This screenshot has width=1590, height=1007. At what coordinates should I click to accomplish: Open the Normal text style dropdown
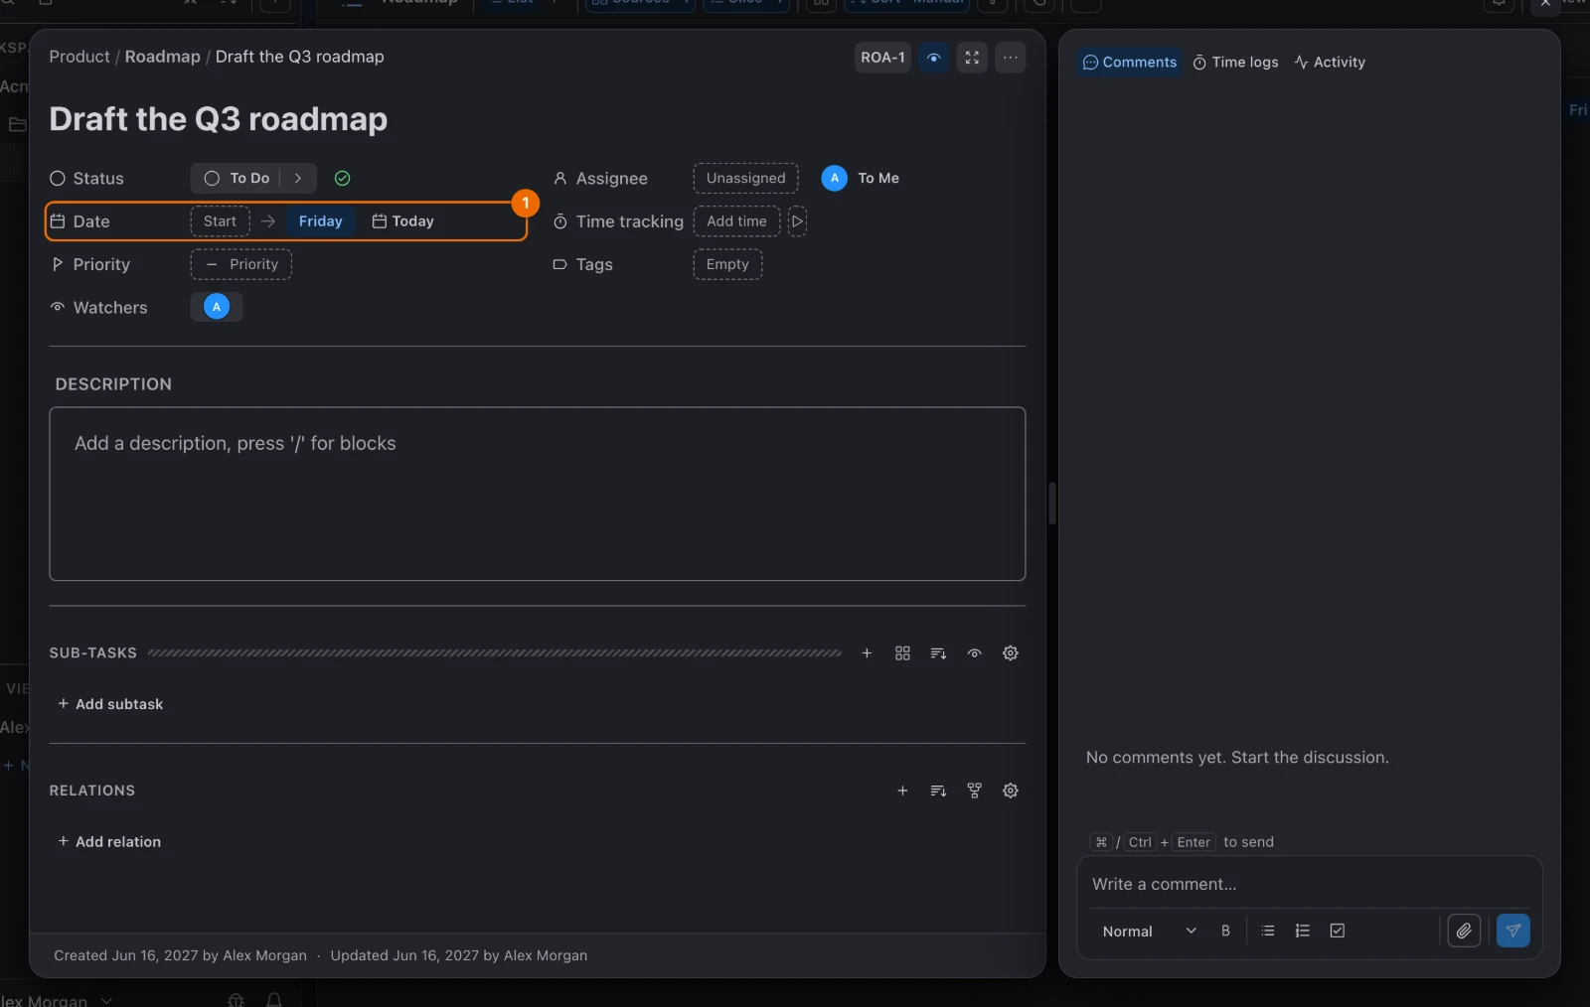point(1149,932)
